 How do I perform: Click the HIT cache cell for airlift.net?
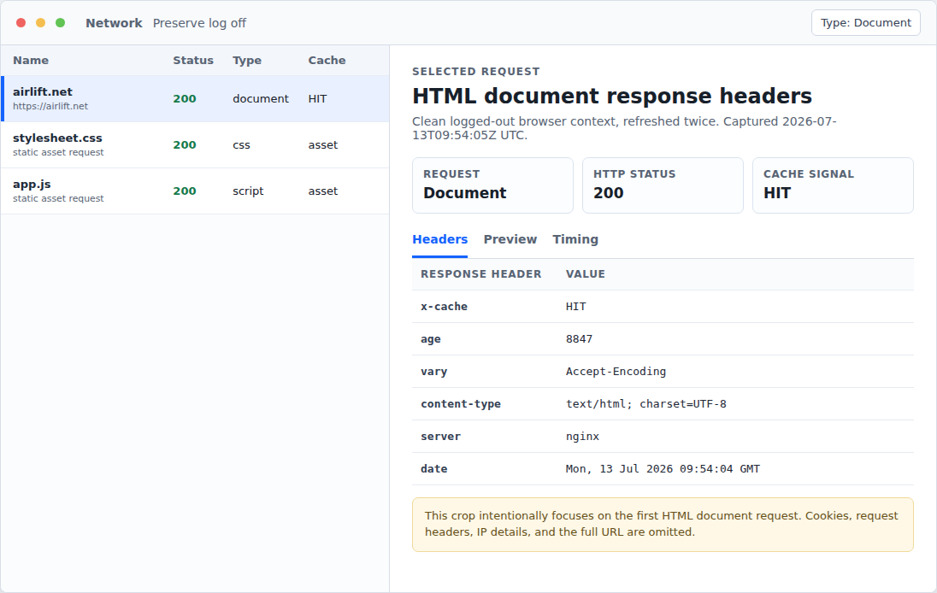pos(317,98)
